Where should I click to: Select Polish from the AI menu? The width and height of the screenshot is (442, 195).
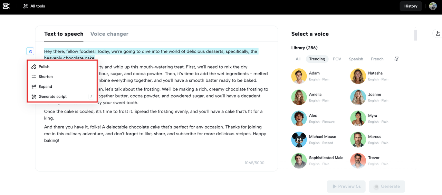[x=44, y=67]
